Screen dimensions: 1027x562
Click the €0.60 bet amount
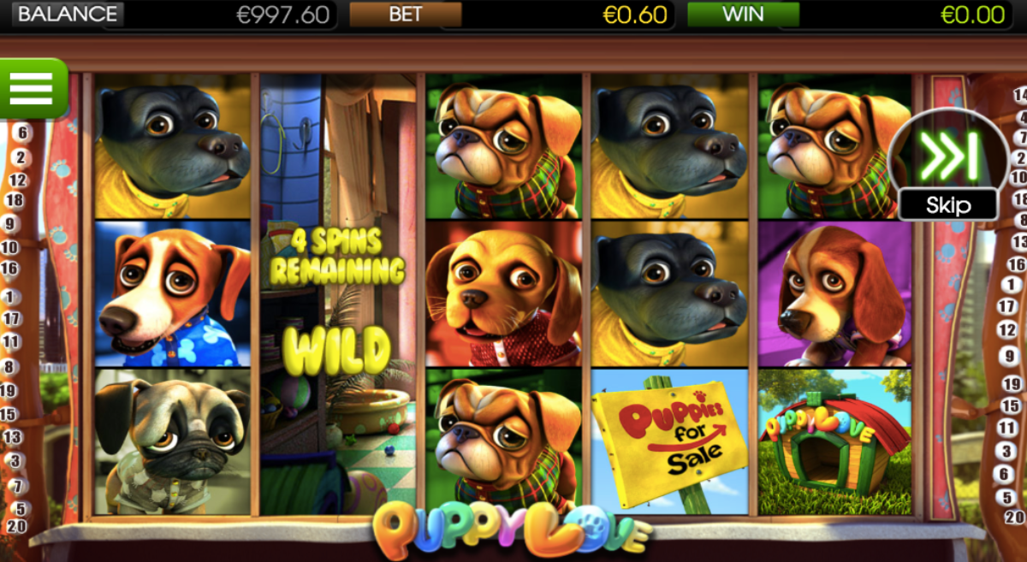tap(634, 15)
